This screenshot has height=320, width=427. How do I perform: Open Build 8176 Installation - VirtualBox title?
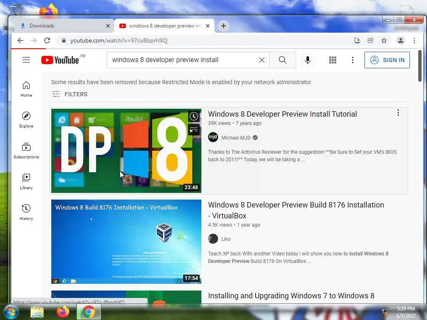[296, 210]
